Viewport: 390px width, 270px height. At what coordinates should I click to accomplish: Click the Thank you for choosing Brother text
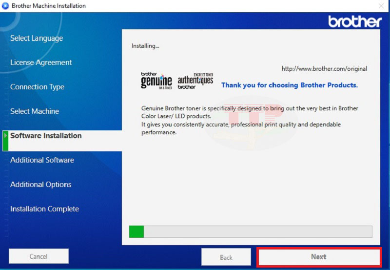(x=289, y=85)
